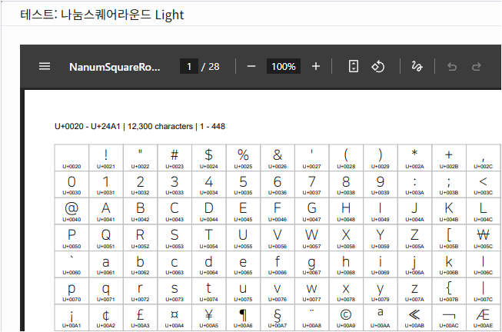The width and height of the screenshot is (502, 332).
Task: Click the dollar sign cell U+0024
Action: [x=209, y=158]
